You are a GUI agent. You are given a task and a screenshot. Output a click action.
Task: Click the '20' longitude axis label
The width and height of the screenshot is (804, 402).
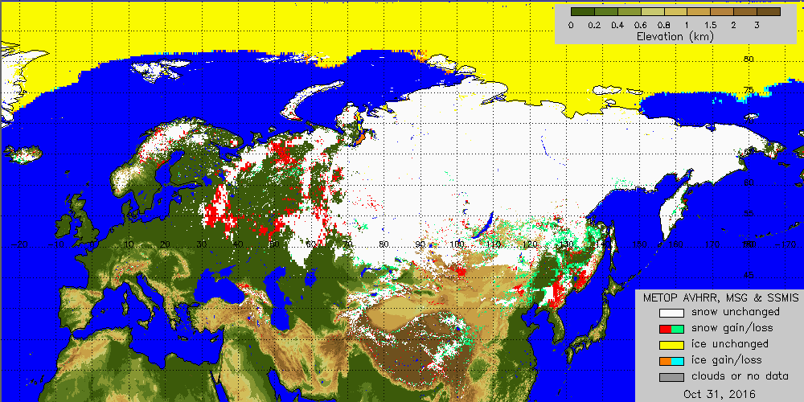pyautogui.click(x=165, y=244)
